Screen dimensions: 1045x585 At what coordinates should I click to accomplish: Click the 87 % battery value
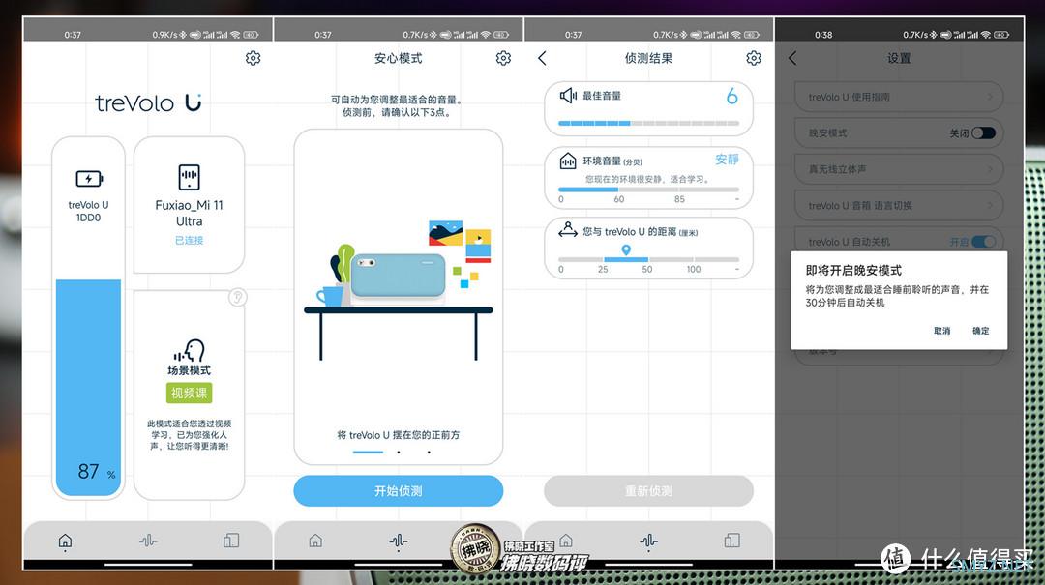coord(96,472)
